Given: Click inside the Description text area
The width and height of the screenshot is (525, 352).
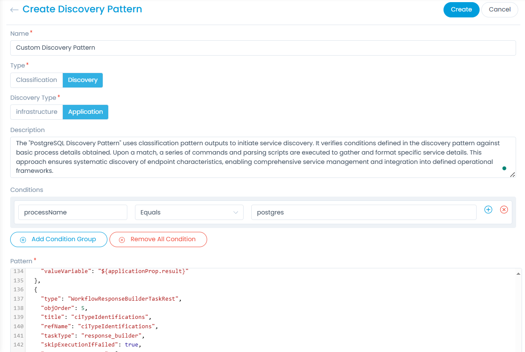Looking at the screenshot, I should coord(255,157).
